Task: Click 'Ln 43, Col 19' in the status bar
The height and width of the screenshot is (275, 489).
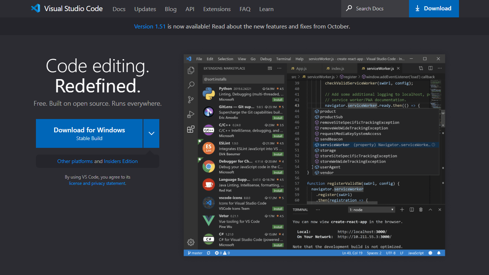Action: click(x=352, y=253)
